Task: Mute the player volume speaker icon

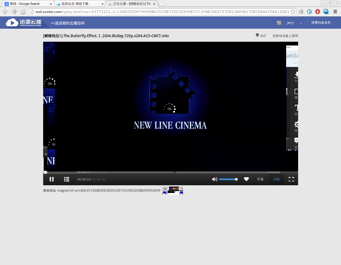Action: (214, 179)
